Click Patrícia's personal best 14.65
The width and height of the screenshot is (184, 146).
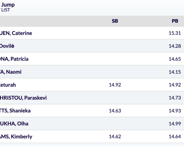[175, 59]
